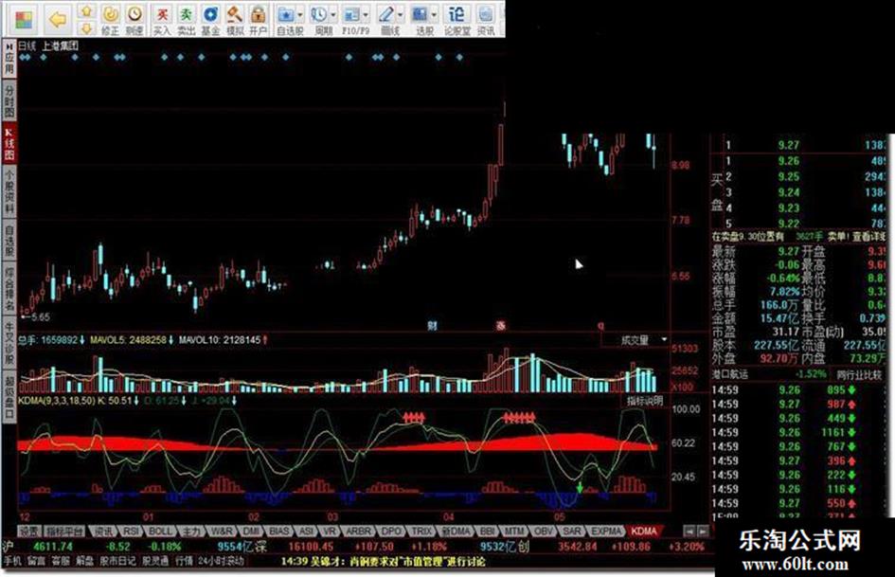Expand the 自选股 dropdown arrow
Screen dimensions: 895x577
(x=301, y=14)
